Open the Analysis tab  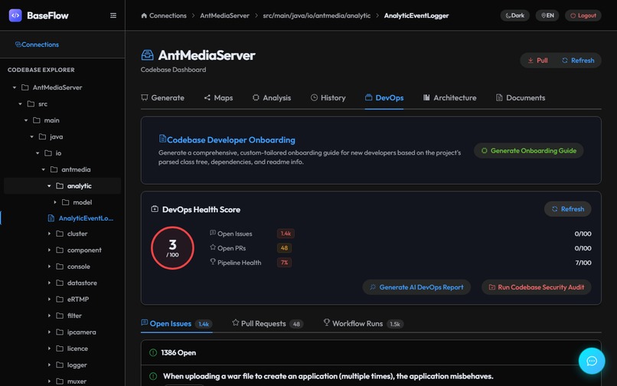(x=272, y=98)
